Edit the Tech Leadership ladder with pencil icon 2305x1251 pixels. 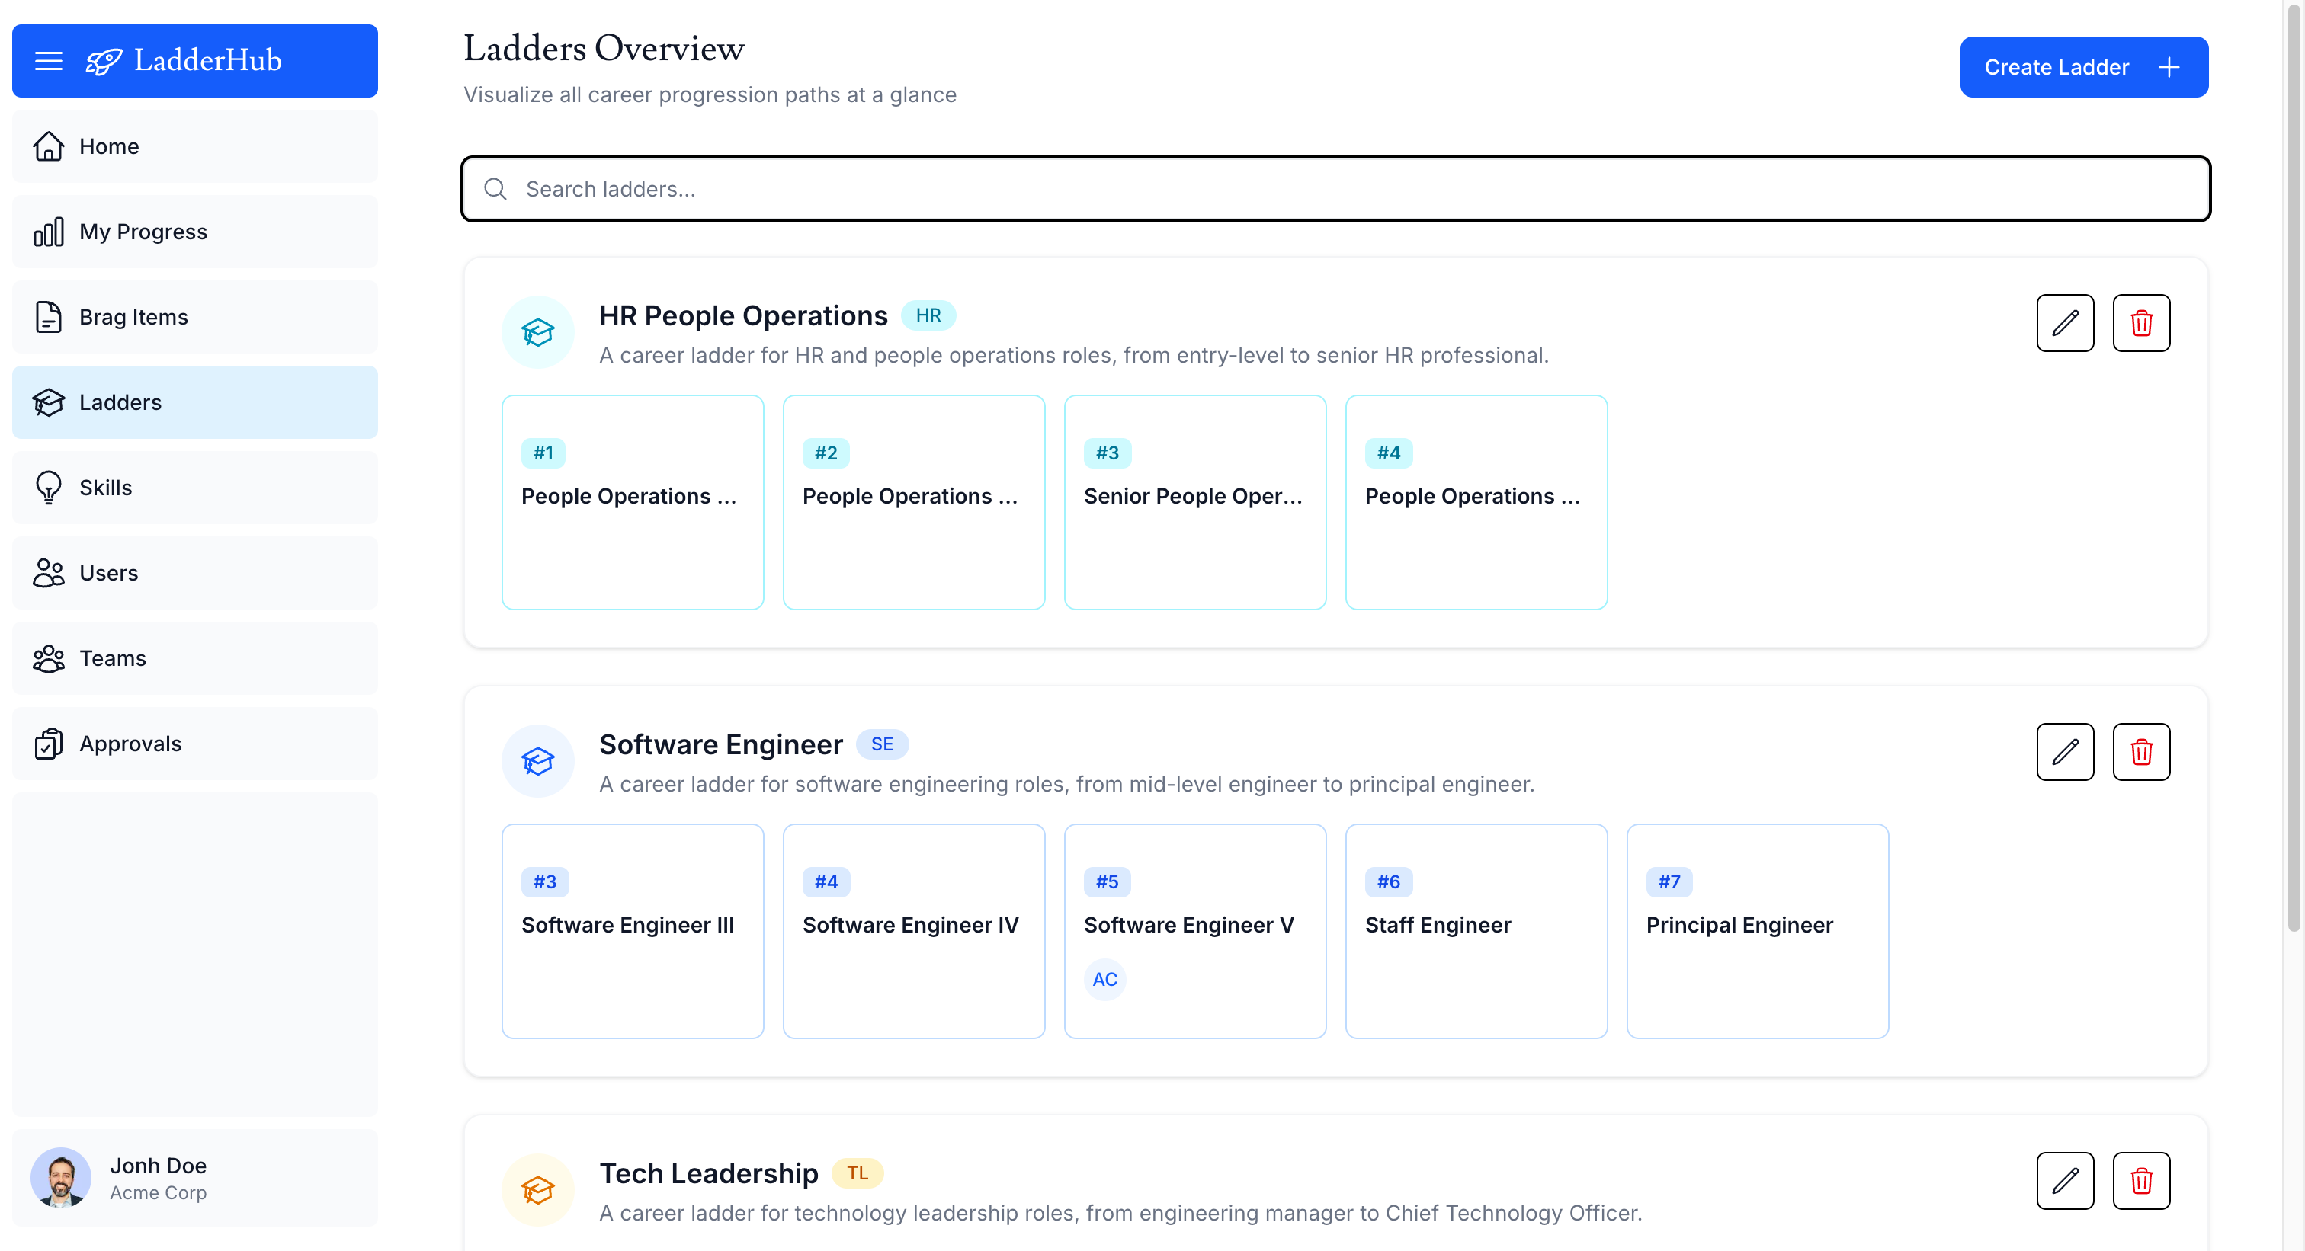(x=2065, y=1181)
